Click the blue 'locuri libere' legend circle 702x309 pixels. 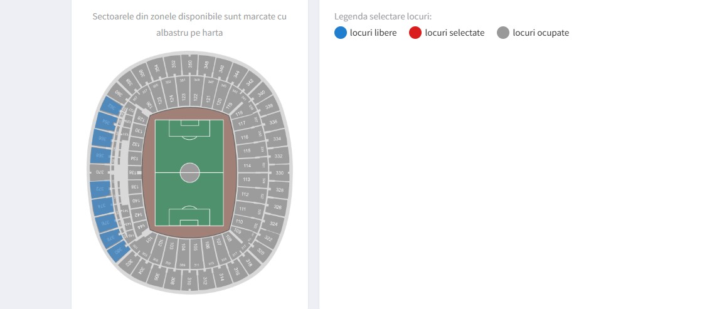click(341, 33)
